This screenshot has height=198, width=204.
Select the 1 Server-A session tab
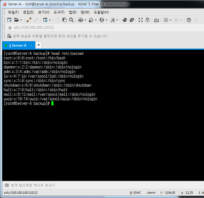tap(19, 45)
